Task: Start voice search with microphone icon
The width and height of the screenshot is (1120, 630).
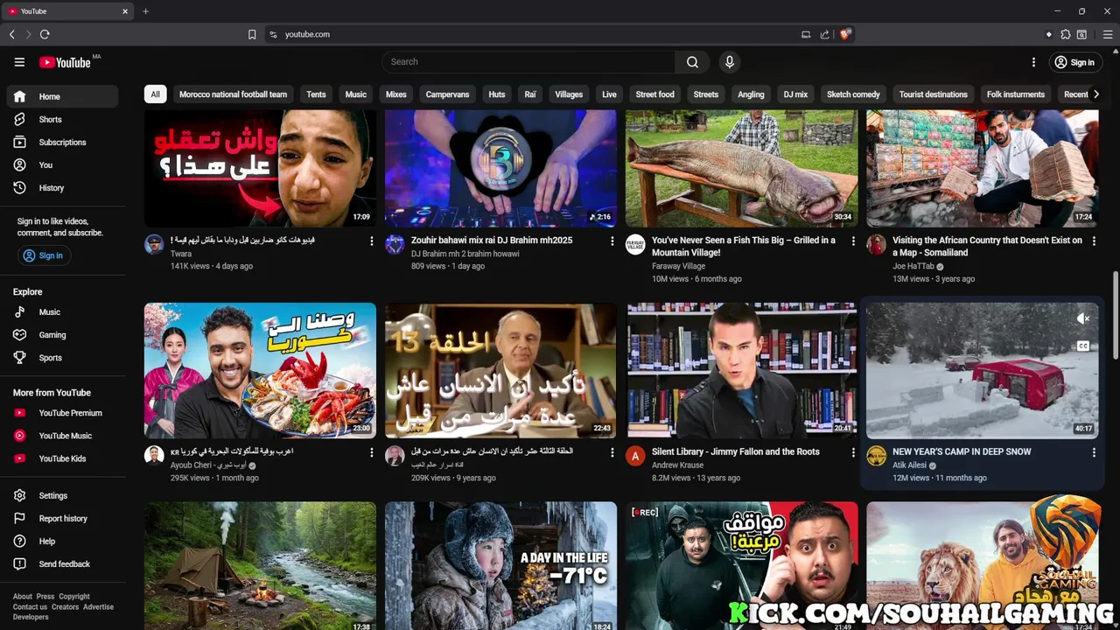Action: (x=729, y=62)
